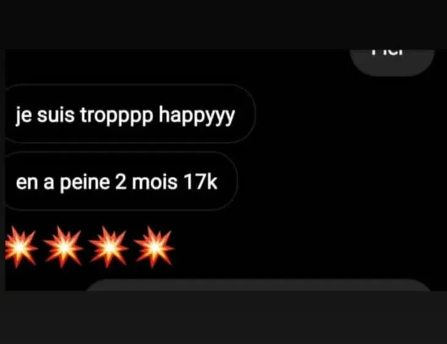This screenshot has width=447, height=344.
Task: Tap the gray bubble cut off at the bottom
Action: (x=258, y=285)
